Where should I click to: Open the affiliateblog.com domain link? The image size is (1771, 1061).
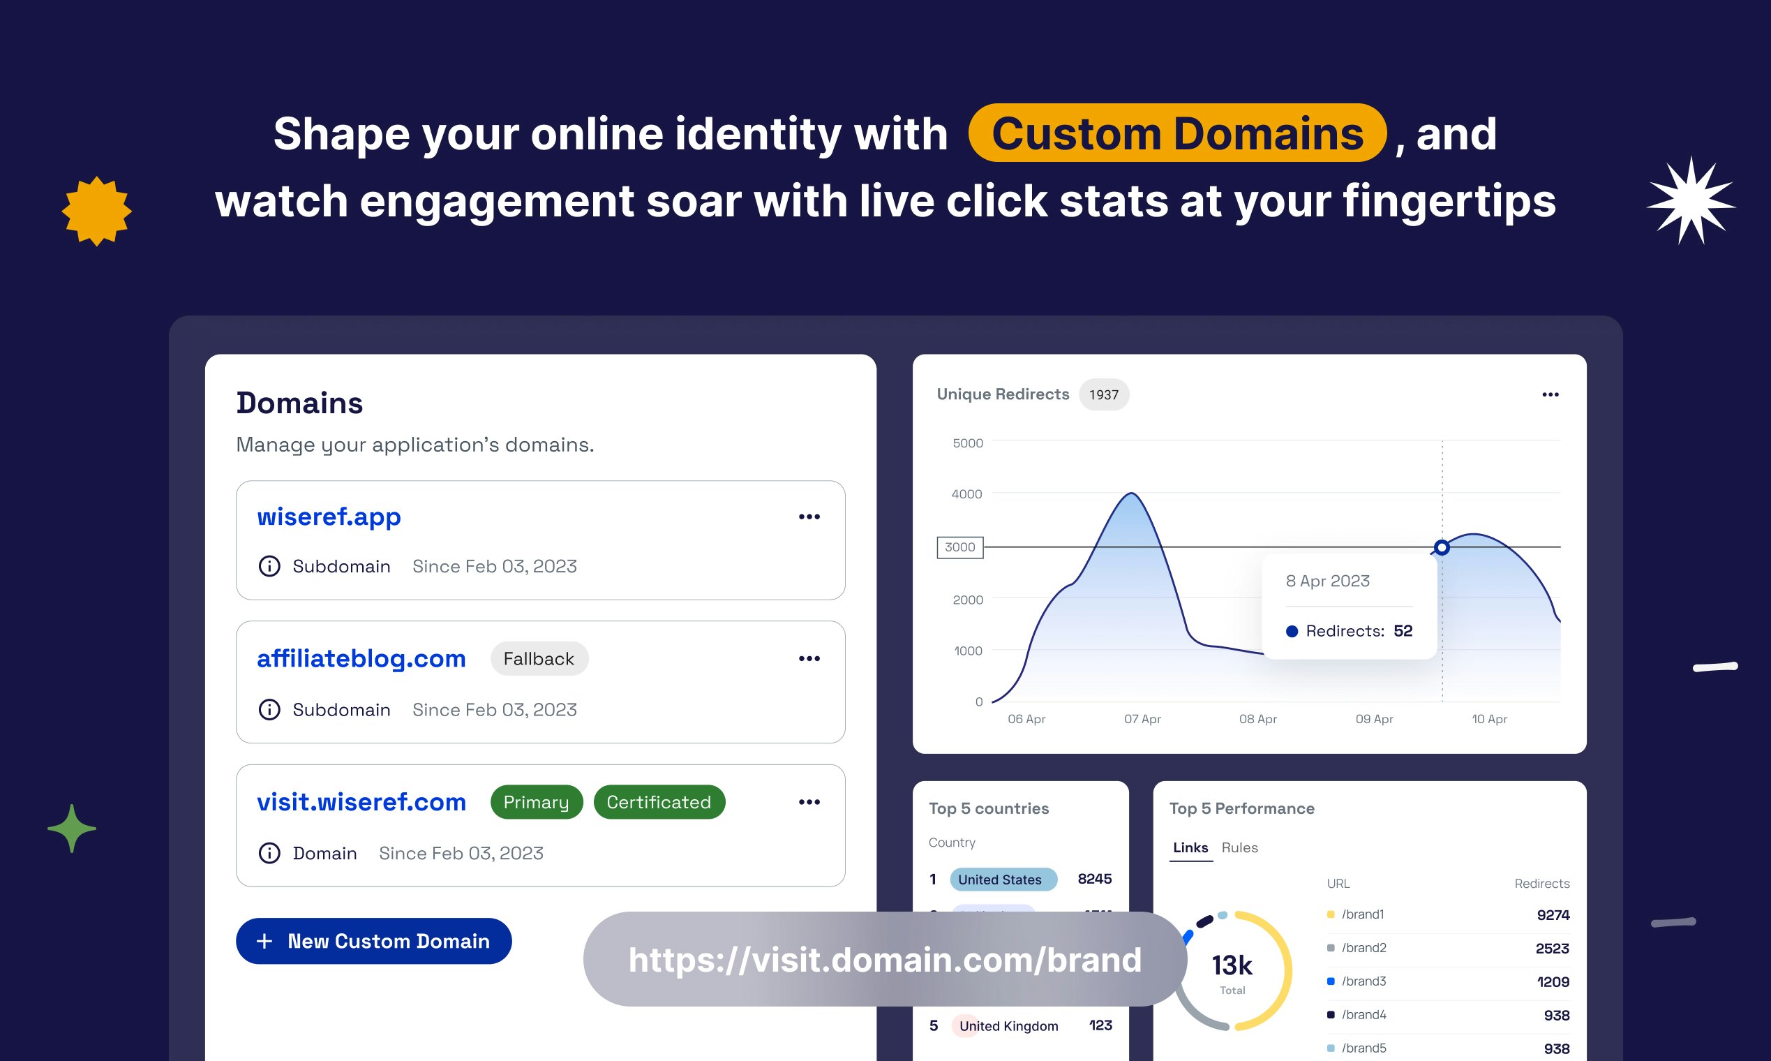(361, 658)
